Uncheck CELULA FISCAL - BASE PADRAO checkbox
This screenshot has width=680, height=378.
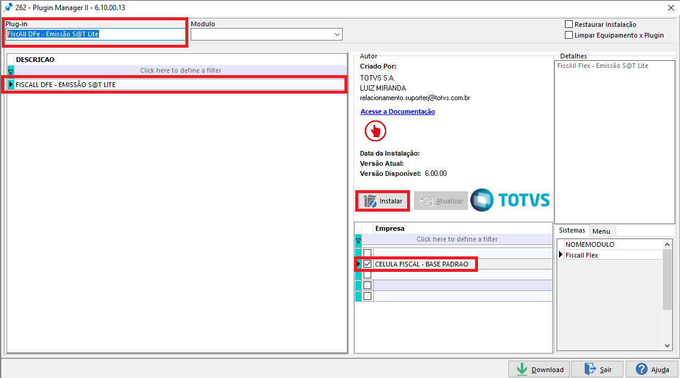367,264
